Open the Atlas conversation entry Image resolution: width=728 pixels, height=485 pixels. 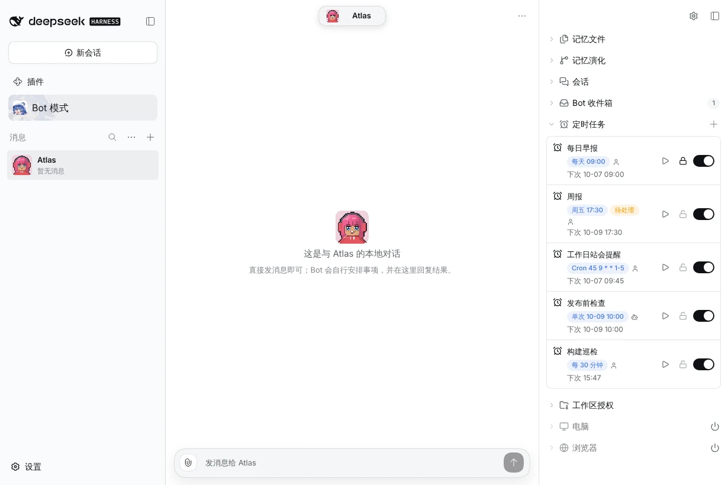pyautogui.click(x=83, y=165)
